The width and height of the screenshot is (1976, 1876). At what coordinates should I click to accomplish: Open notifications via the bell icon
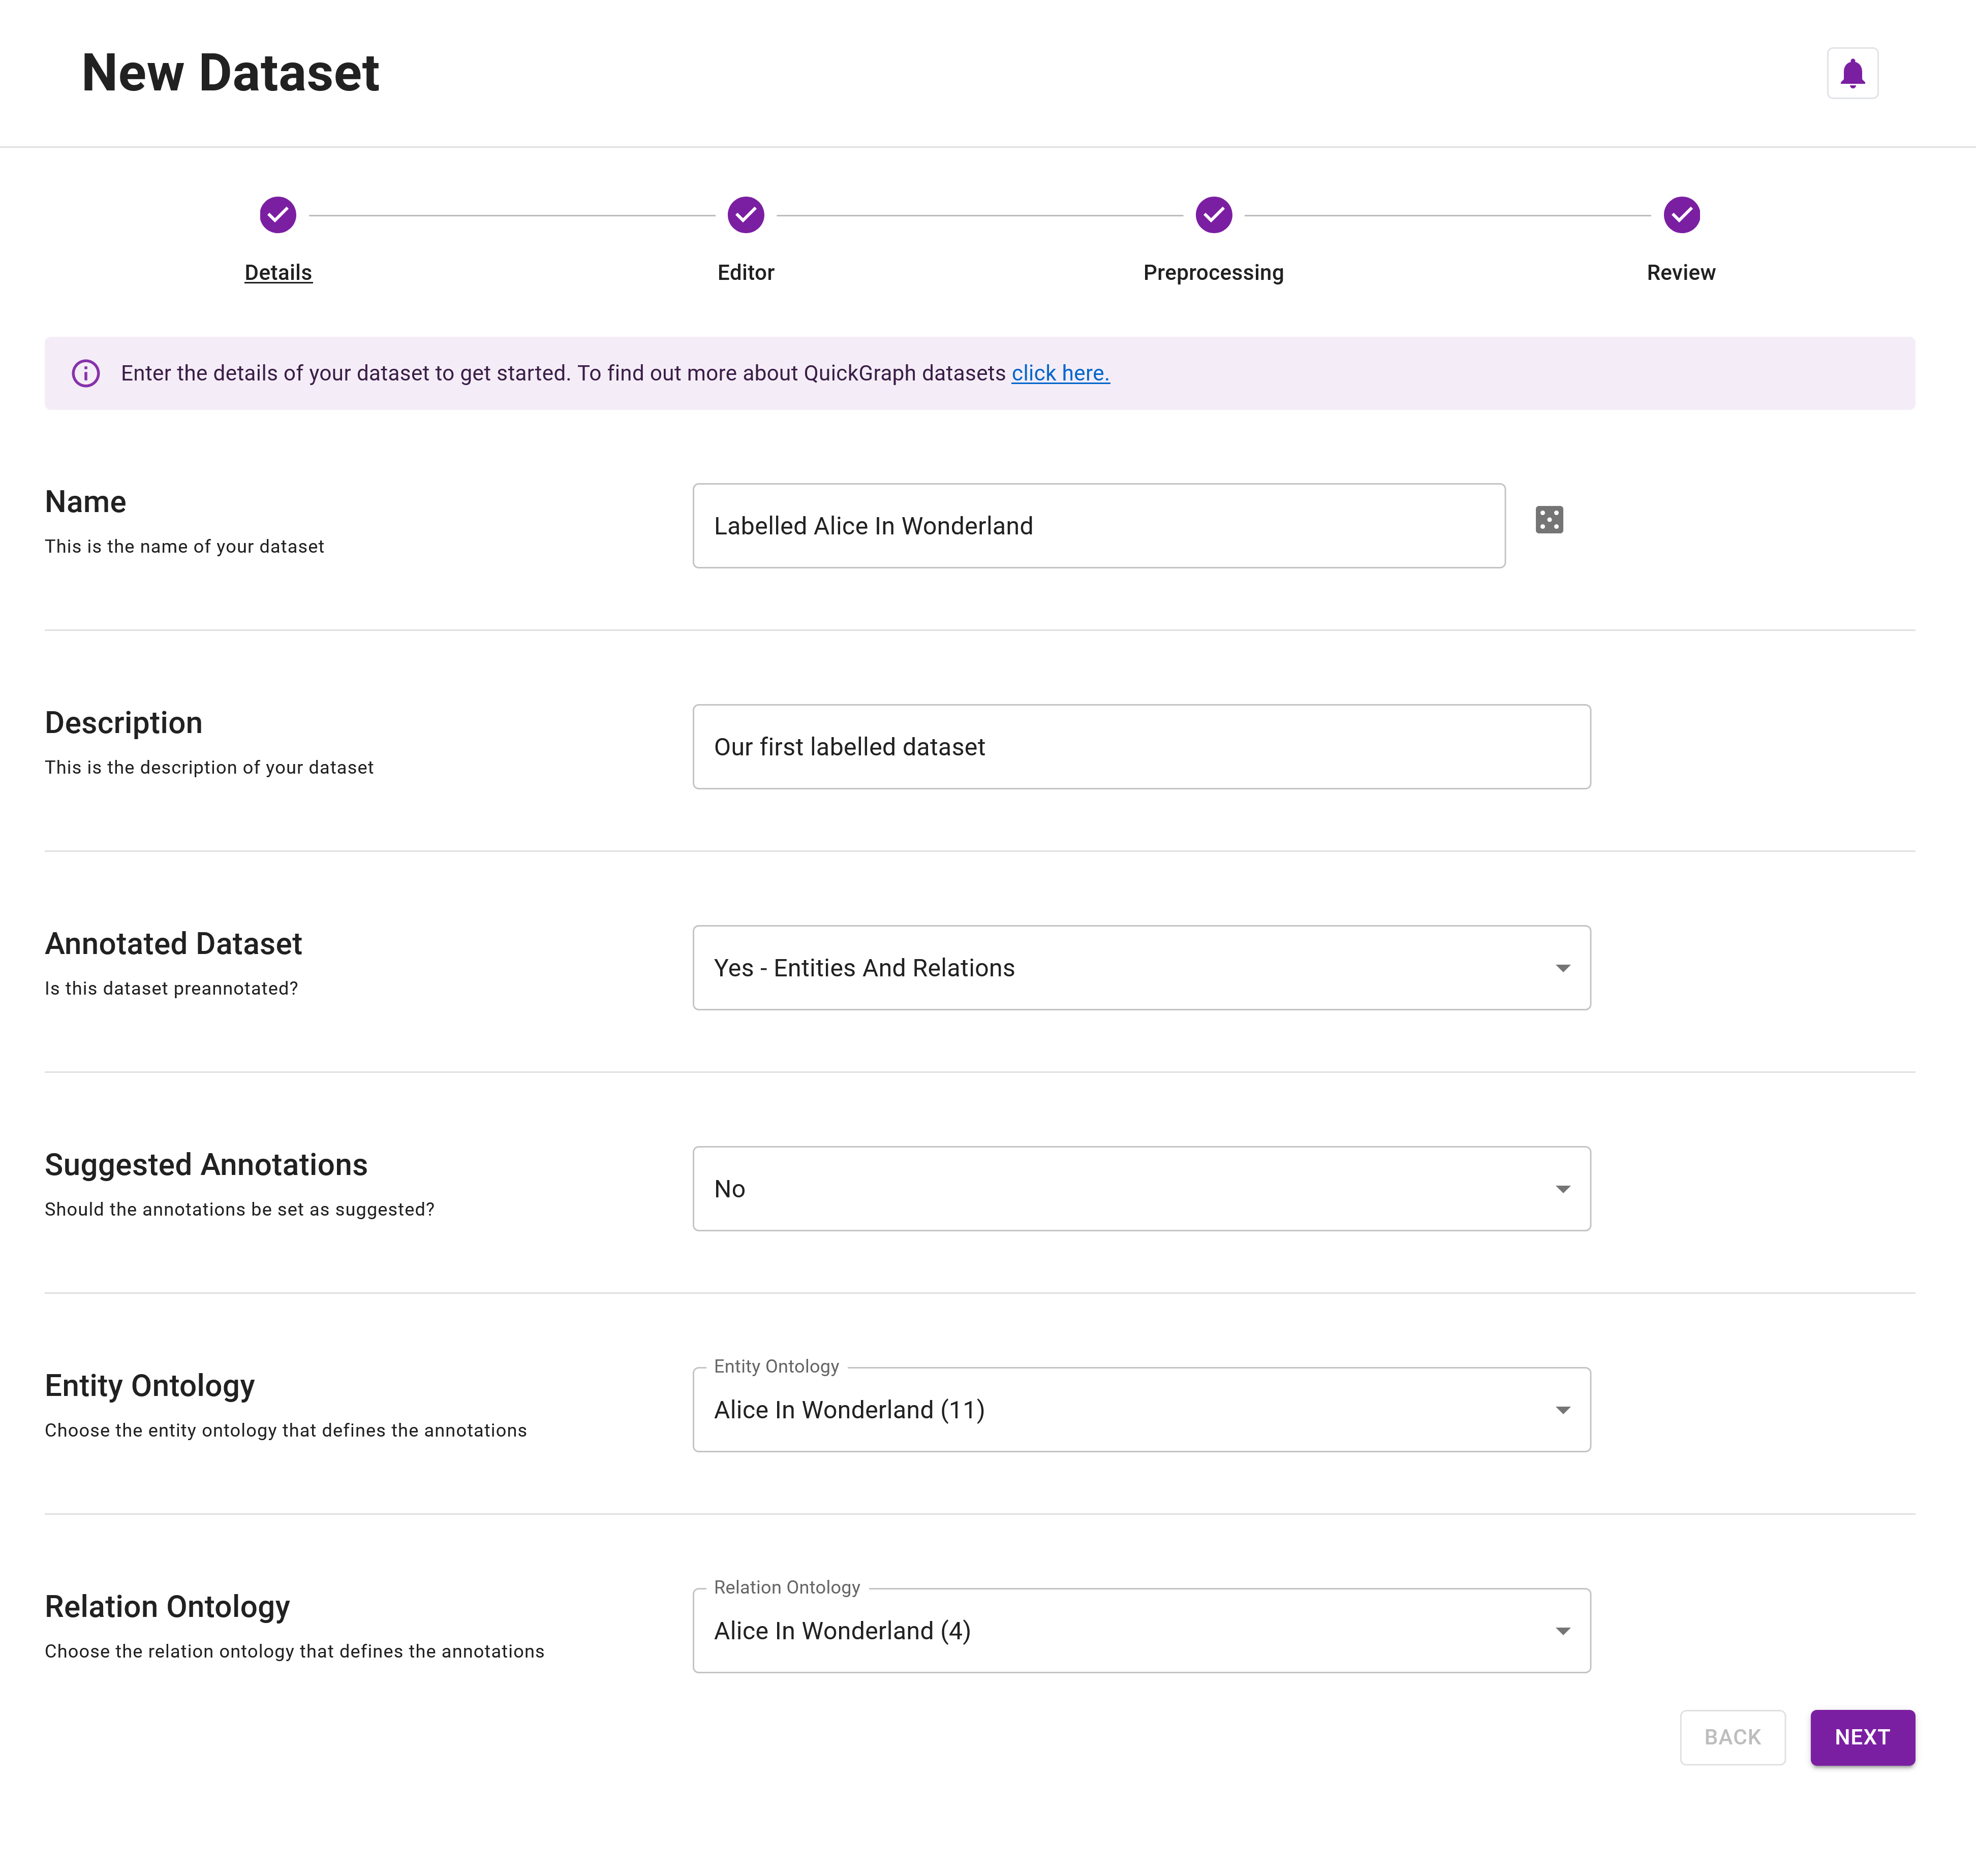(1852, 72)
